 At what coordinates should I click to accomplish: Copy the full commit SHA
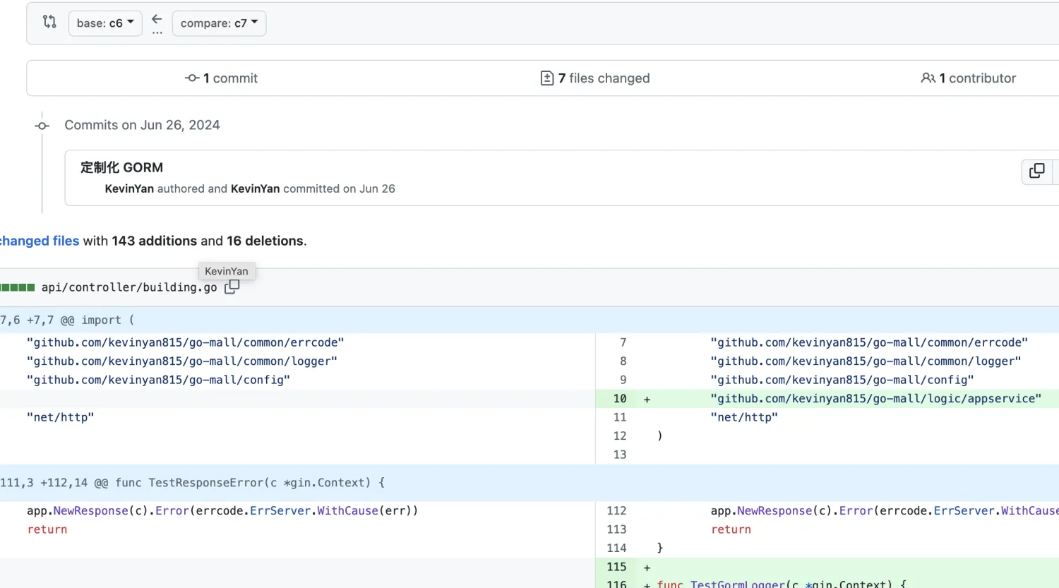pos(1036,171)
